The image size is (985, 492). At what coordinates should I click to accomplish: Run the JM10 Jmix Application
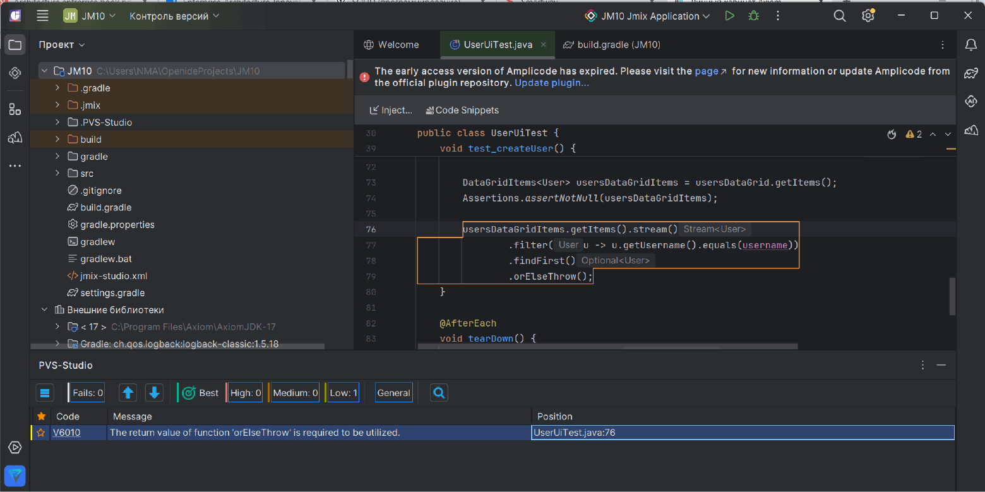coord(729,16)
